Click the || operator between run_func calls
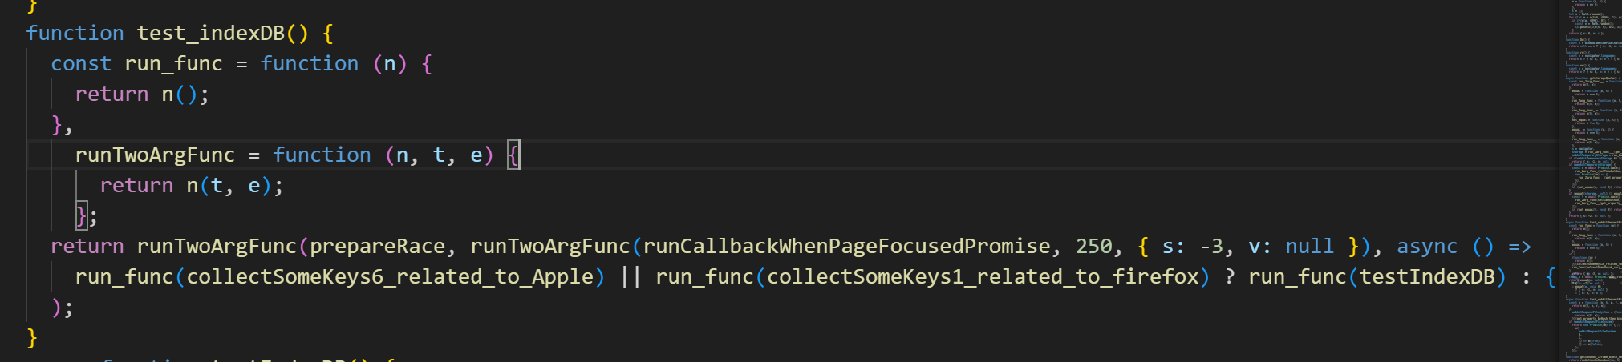The image size is (1622, 362). (631, 277)
